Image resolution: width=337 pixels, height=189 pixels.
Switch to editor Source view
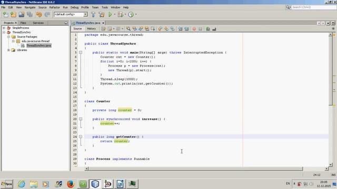pos(77,29)
